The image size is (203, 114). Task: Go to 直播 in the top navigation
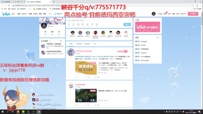(30, 14)
